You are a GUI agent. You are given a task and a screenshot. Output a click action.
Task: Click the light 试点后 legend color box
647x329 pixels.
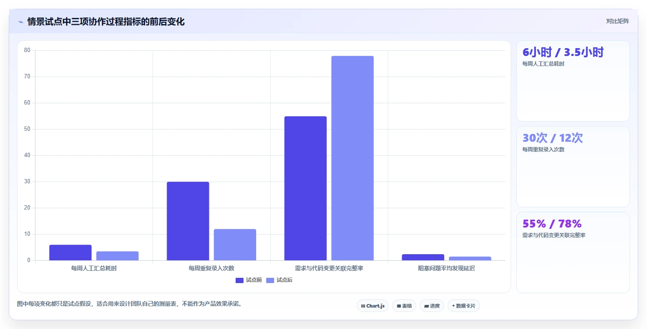[270, 280]
